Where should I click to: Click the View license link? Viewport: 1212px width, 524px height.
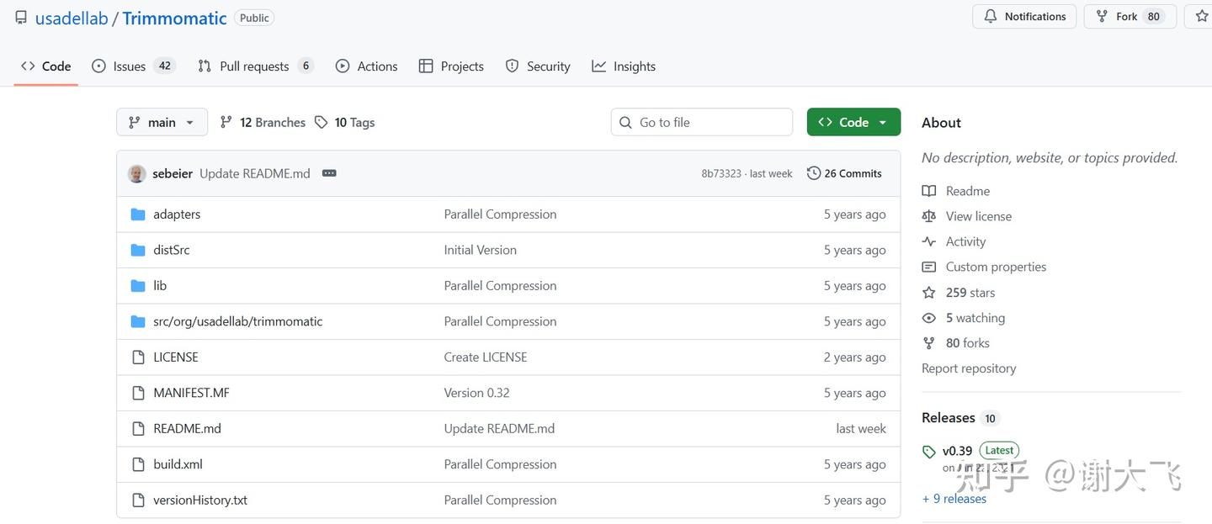(978, 216)
